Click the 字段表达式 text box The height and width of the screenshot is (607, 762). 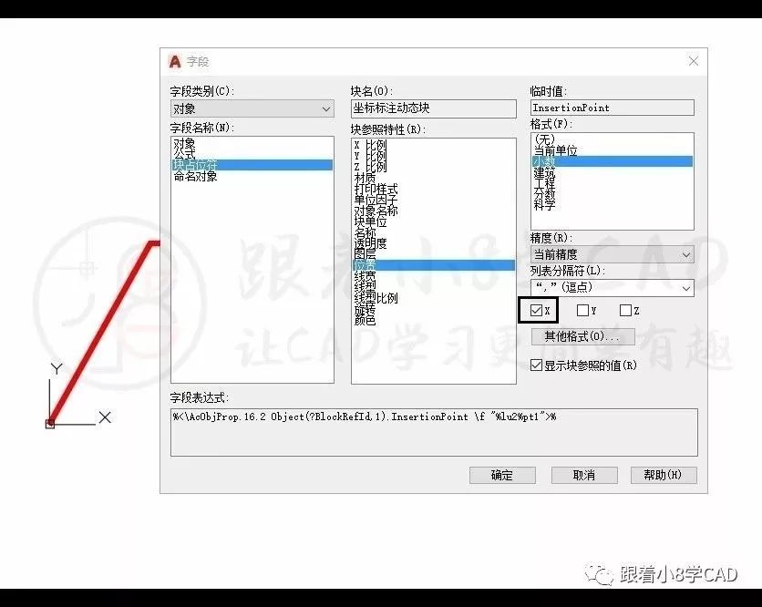click(x=434, y=432)
